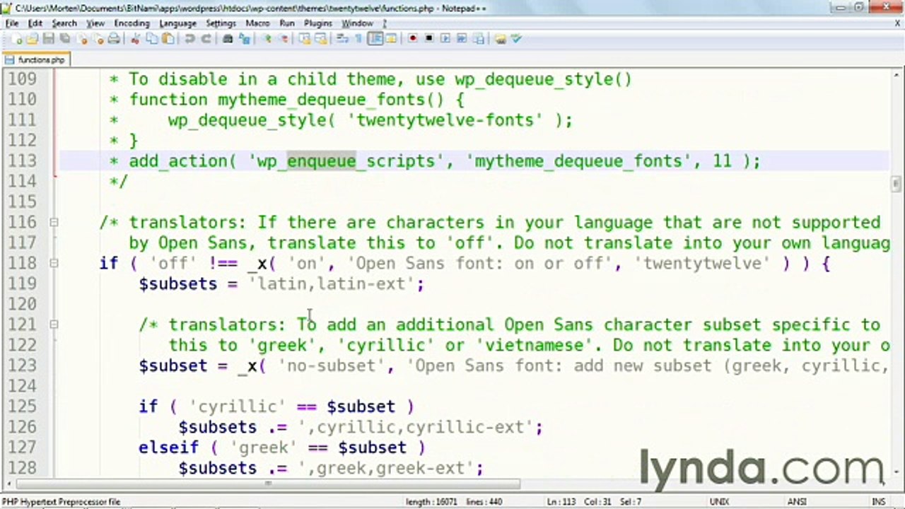Screen dimensions: 905x509
Task: Click the Paste clipboard icon
Action: click(167, 39)
